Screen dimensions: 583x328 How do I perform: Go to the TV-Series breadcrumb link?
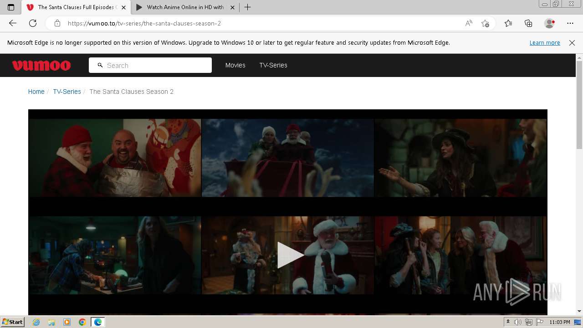pos(67,92)
